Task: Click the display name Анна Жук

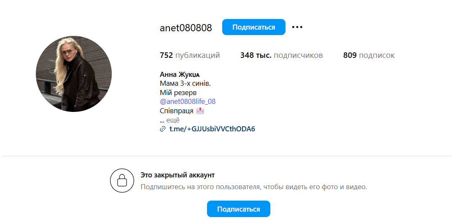Action: point(180,74)
